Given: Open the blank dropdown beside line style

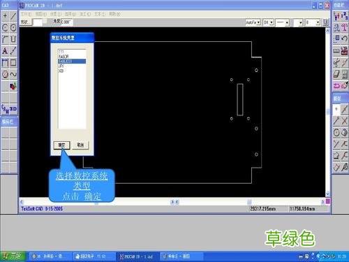Looking at the screenshot, I should pyautogui.click(x=298, y=22).
